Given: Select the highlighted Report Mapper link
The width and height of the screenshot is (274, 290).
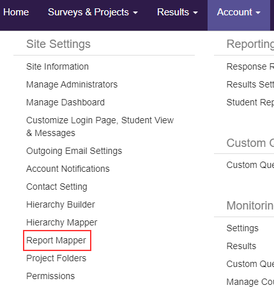Looking at the screenshot, I should pos(56,240).
